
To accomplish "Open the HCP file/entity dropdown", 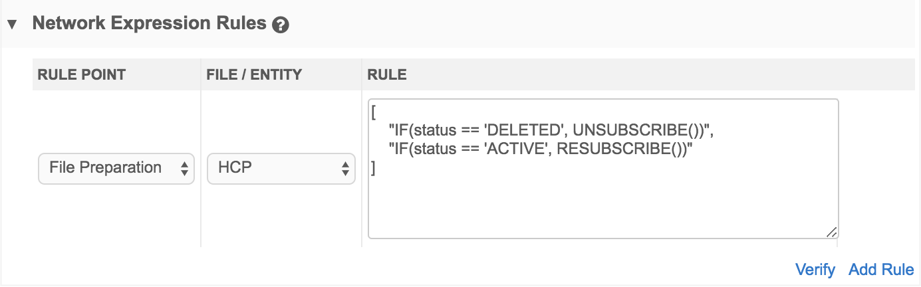I will [x=273, y=168].
